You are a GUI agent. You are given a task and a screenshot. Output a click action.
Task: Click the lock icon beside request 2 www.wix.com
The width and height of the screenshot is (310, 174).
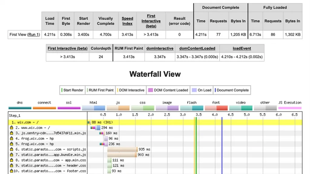tap(12, 128)
